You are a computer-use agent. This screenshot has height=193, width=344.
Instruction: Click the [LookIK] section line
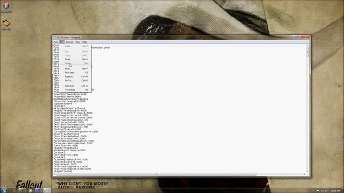59,157
